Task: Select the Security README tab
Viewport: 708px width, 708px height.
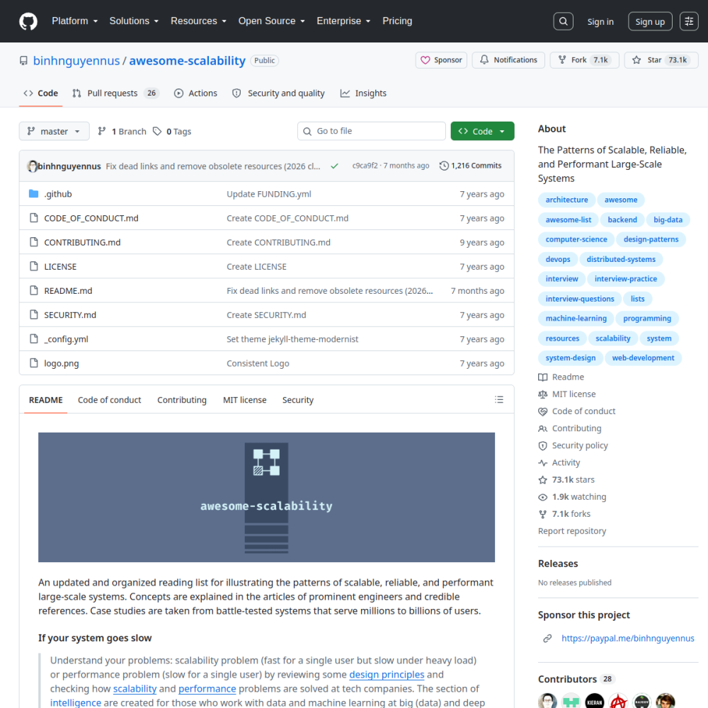Action: coord(298,400)
